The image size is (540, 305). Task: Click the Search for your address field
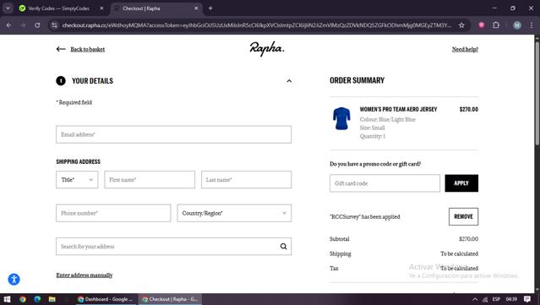[x=173, y=247]
